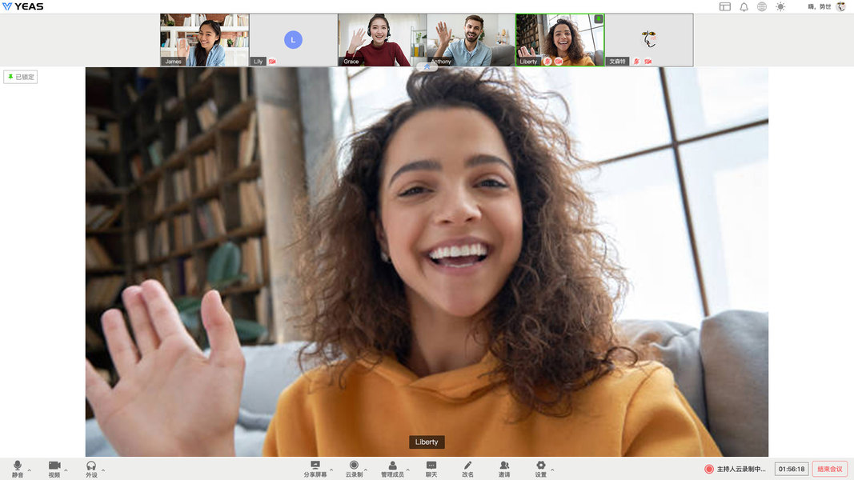Click the Grace name label
This screenshot has width=854, height=480.
tap(351, 62)
